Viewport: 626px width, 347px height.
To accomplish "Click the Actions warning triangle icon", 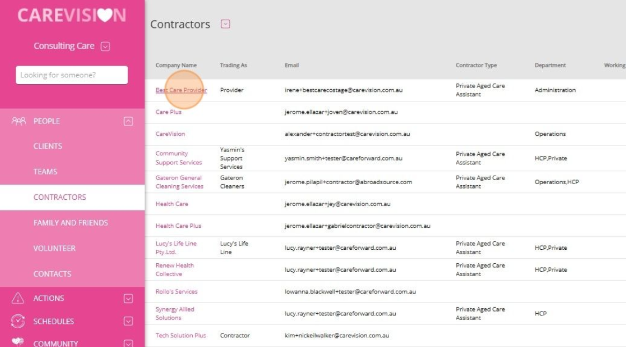I will 18,298.
